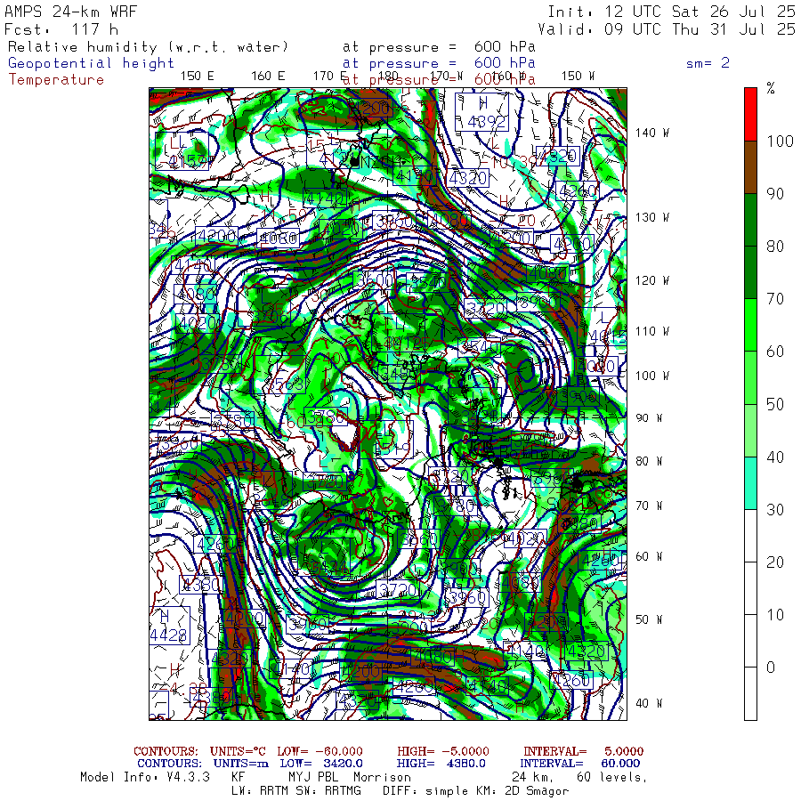Click the '150 E' longitude label

(x=198, y=77)
